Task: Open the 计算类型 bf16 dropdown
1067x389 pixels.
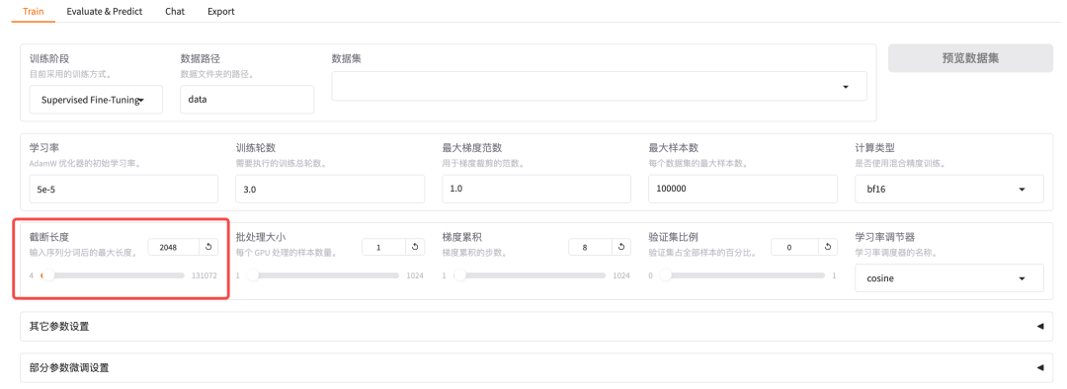Action: point(949,189)
